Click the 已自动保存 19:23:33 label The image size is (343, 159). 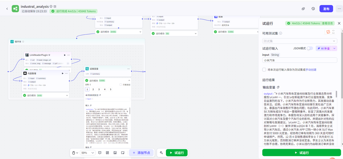coord(34,11)
